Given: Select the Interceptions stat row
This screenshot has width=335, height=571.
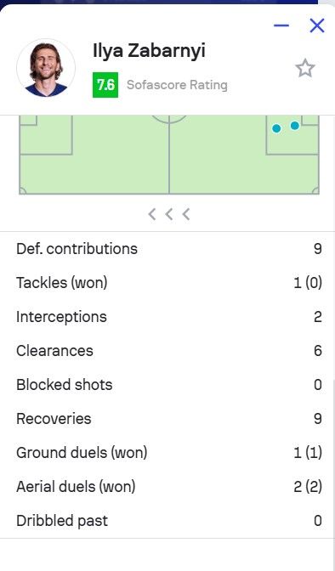Looking at the screenshot, I should [x=169, y=317].
